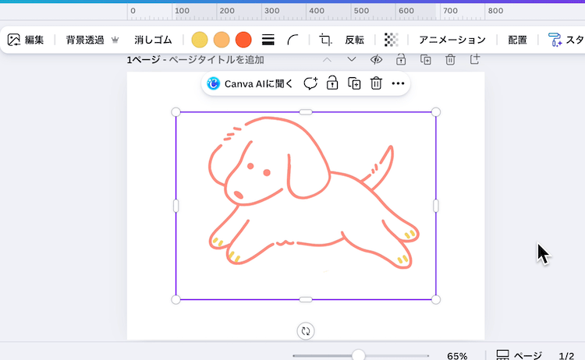Click the style copy paint roller icon
This screenshot has width=585, height=360.
pyautogui.click(x=555, y=40)
